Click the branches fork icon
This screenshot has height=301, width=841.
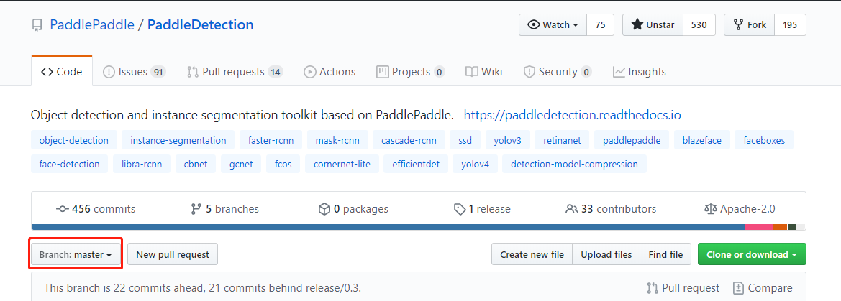click(196, 209)
